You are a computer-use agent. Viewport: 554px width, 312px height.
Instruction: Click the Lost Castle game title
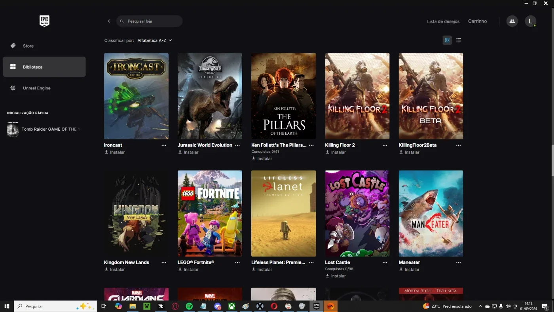click(338, 263)
